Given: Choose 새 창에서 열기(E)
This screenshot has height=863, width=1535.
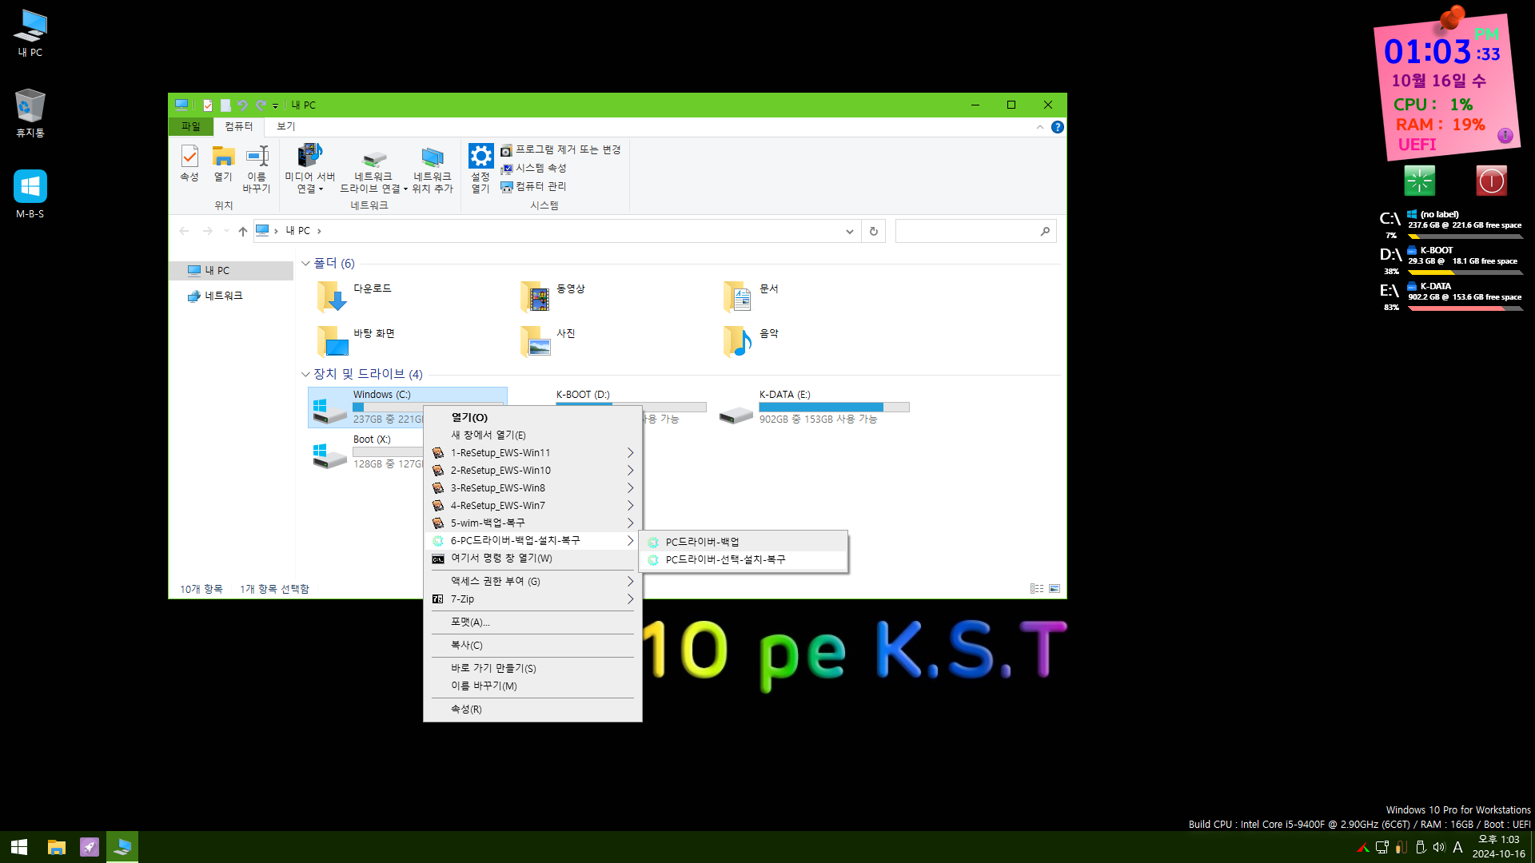Looking at the screenshot, I should 532,435.
